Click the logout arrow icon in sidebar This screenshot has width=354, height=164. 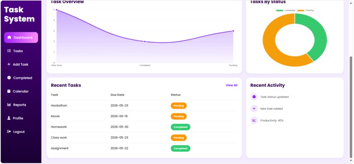point(9,132)
